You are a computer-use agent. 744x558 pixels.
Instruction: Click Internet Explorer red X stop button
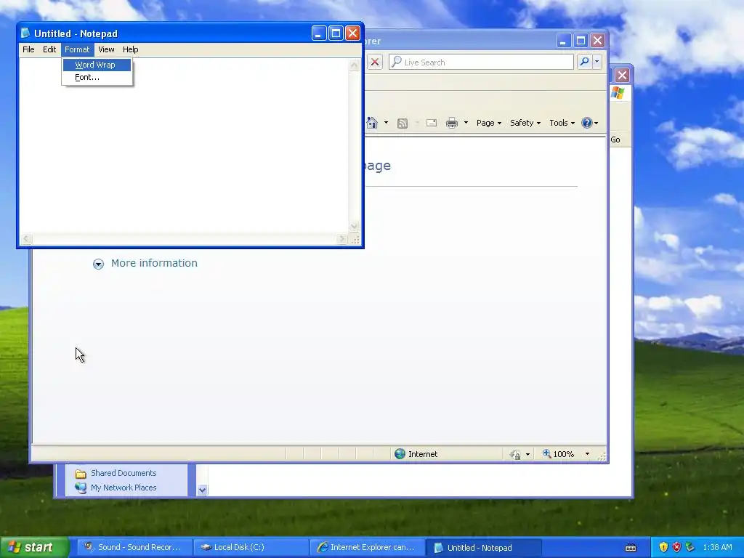[x=375, y=62]
